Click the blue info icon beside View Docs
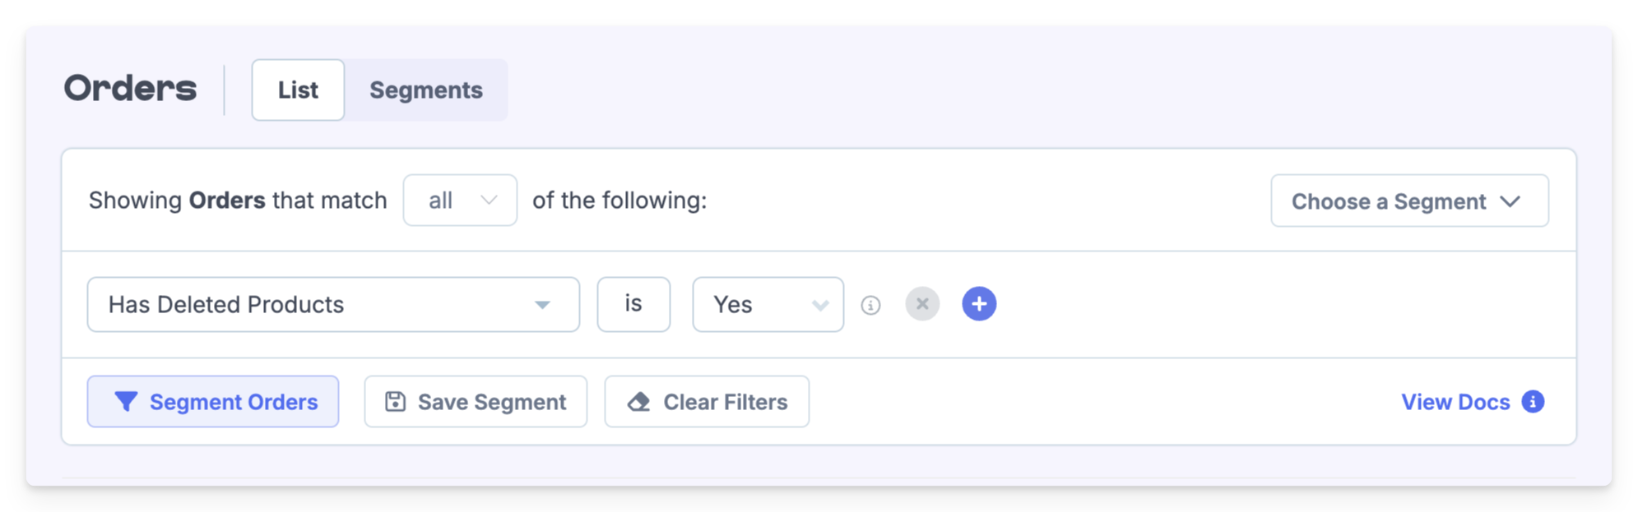The image size is (1638, 512). [x=1533, y=401]
